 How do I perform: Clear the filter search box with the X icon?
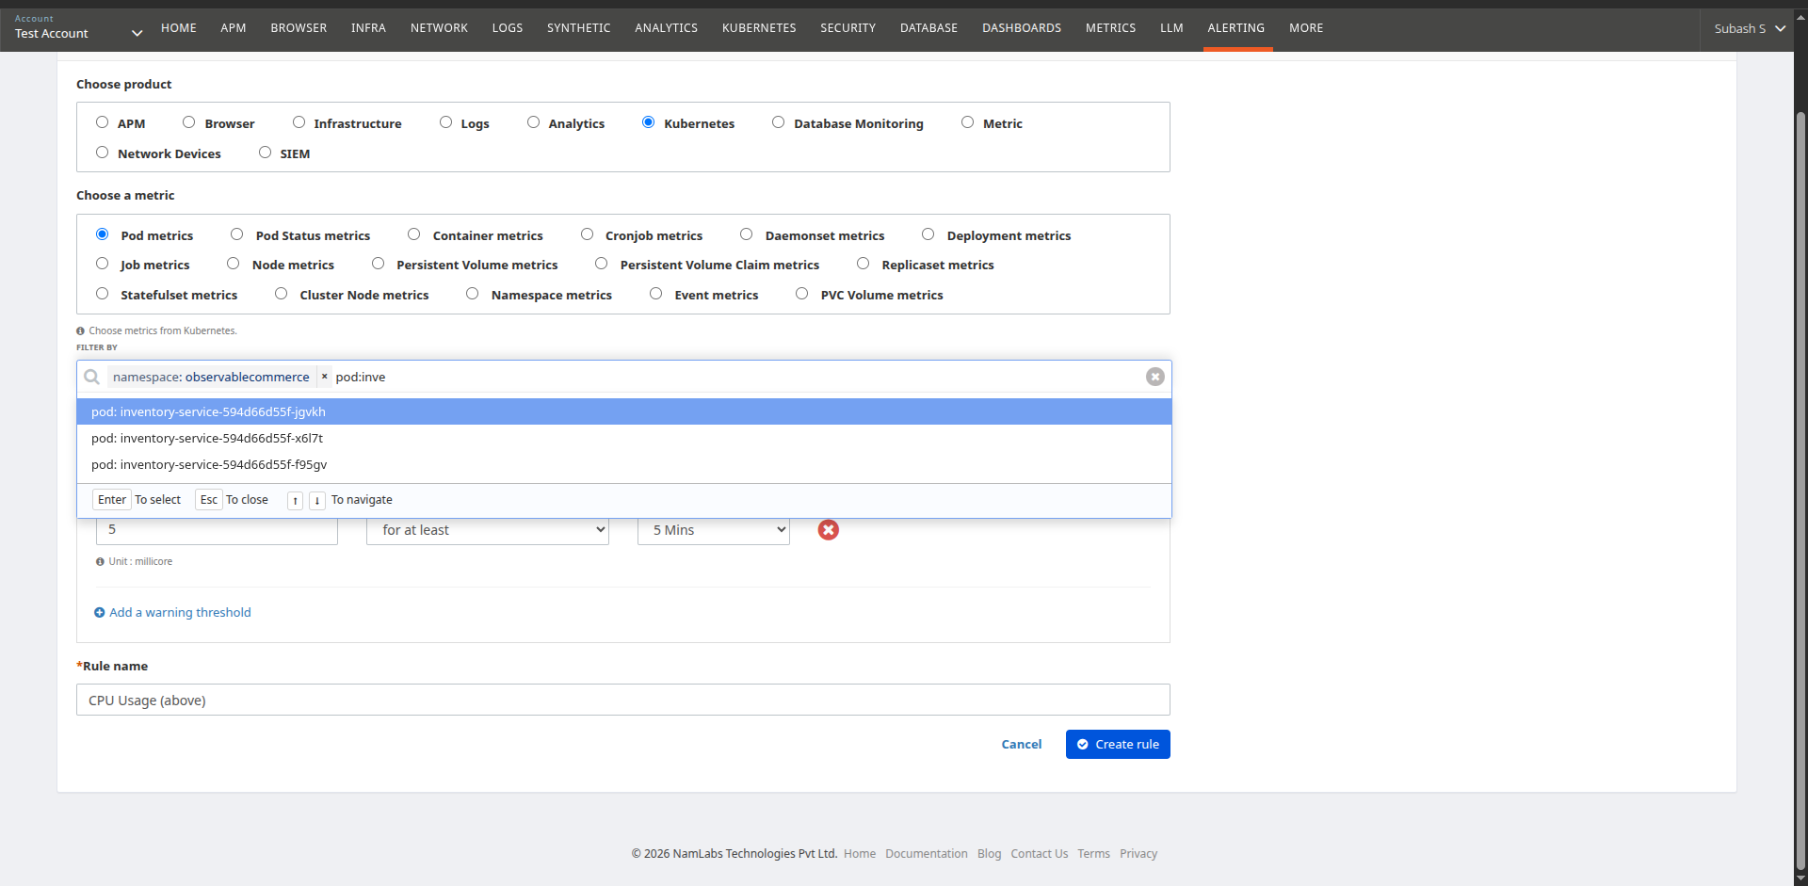click(1154, 377)
